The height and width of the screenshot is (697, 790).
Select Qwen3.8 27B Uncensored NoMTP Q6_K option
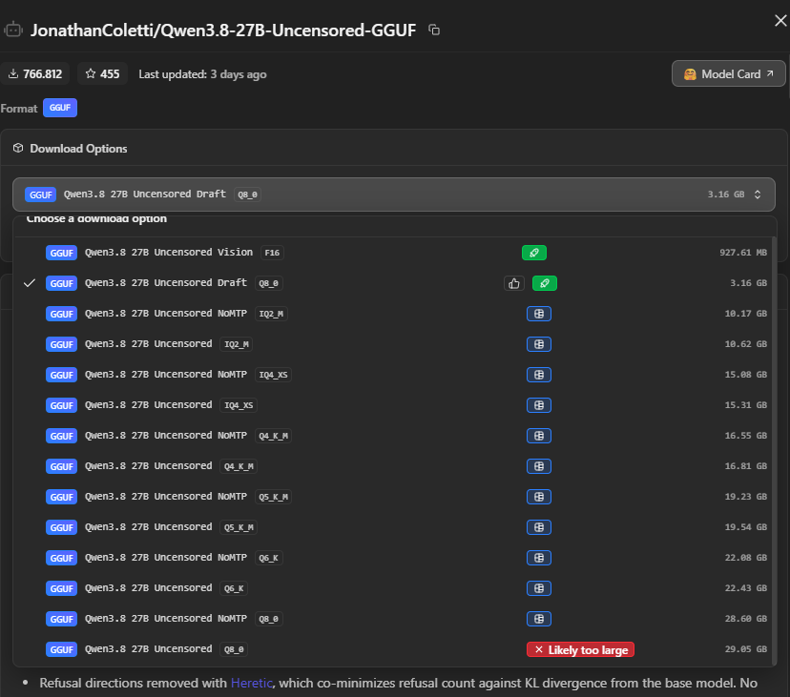(396, 558)
